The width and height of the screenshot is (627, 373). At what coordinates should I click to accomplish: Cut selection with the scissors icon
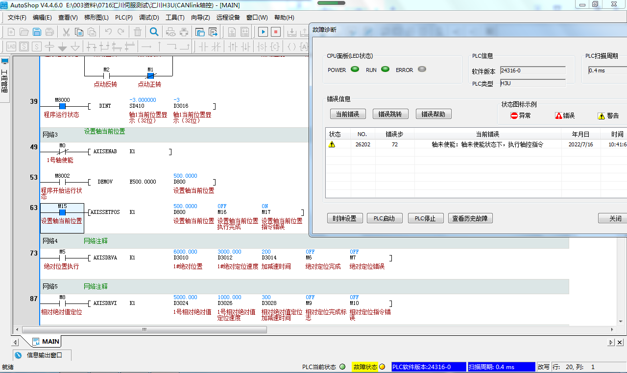[x=65, y=32]
